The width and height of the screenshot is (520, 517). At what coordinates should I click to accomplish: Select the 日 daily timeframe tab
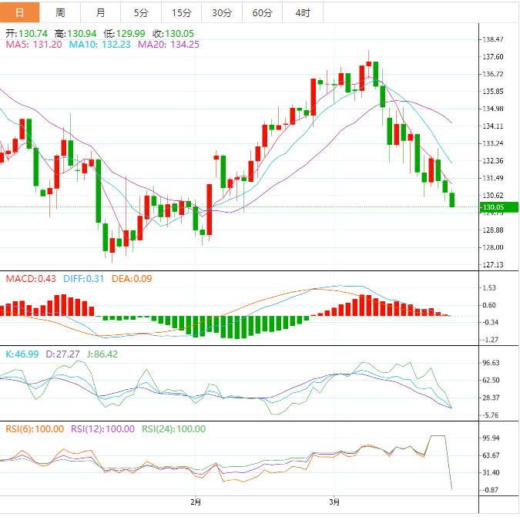pos(19,12)
